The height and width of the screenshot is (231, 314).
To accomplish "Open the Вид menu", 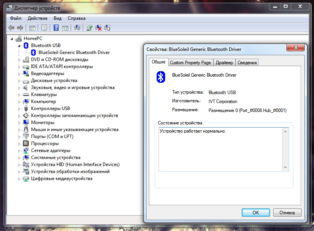I will pos(58,18).
